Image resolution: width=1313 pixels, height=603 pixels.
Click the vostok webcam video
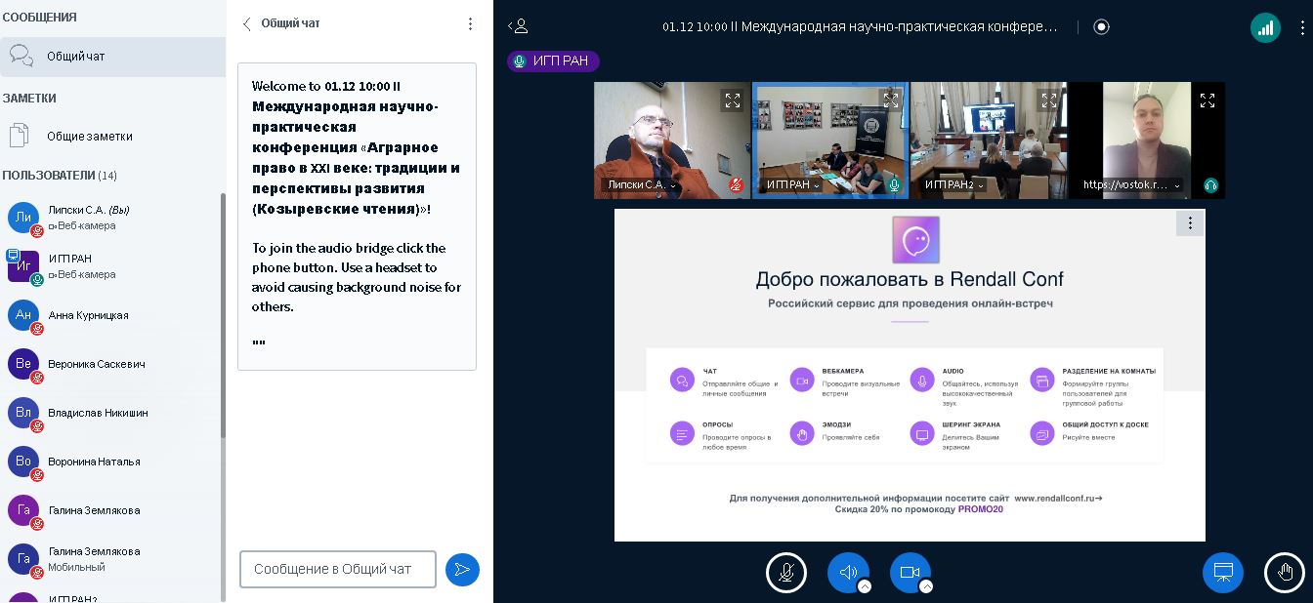coord(1147,141)
